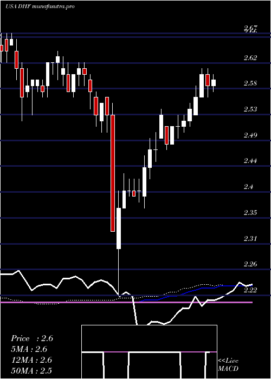Viewport: 271px width, 379px height.
Task: Click the 'Price : 2.6' readout
Action: (x=32, y=338)
